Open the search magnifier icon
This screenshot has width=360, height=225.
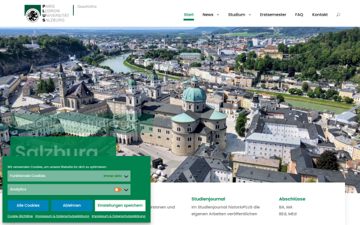click(x=338, y=14)
